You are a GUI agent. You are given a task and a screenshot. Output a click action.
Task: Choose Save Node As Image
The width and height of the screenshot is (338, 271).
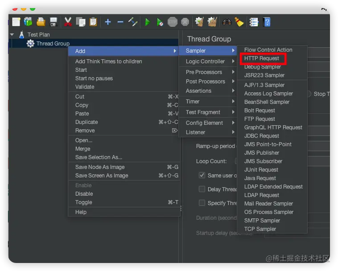124,167
